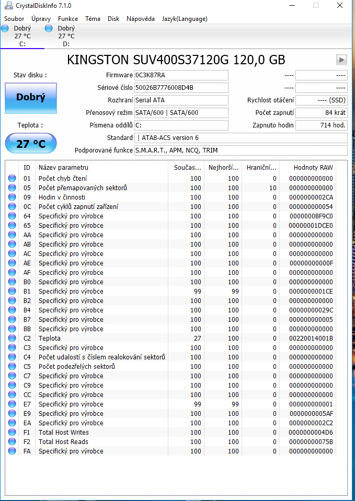The width and height of the screenshot is (355, 501).
Task: Click the 27 °C temperature button
Action: tap(31, 144)
